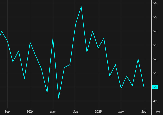Click the 56 price axis label

(x=155, y=3)
